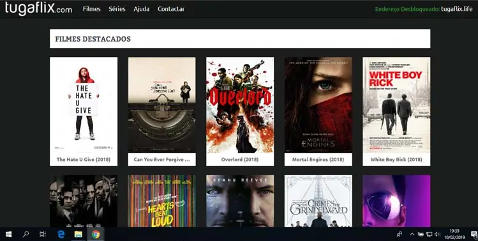Follow the tugaflix.life unblocked address link
This screenshot has width=478, height=241.
coord(457,9)
